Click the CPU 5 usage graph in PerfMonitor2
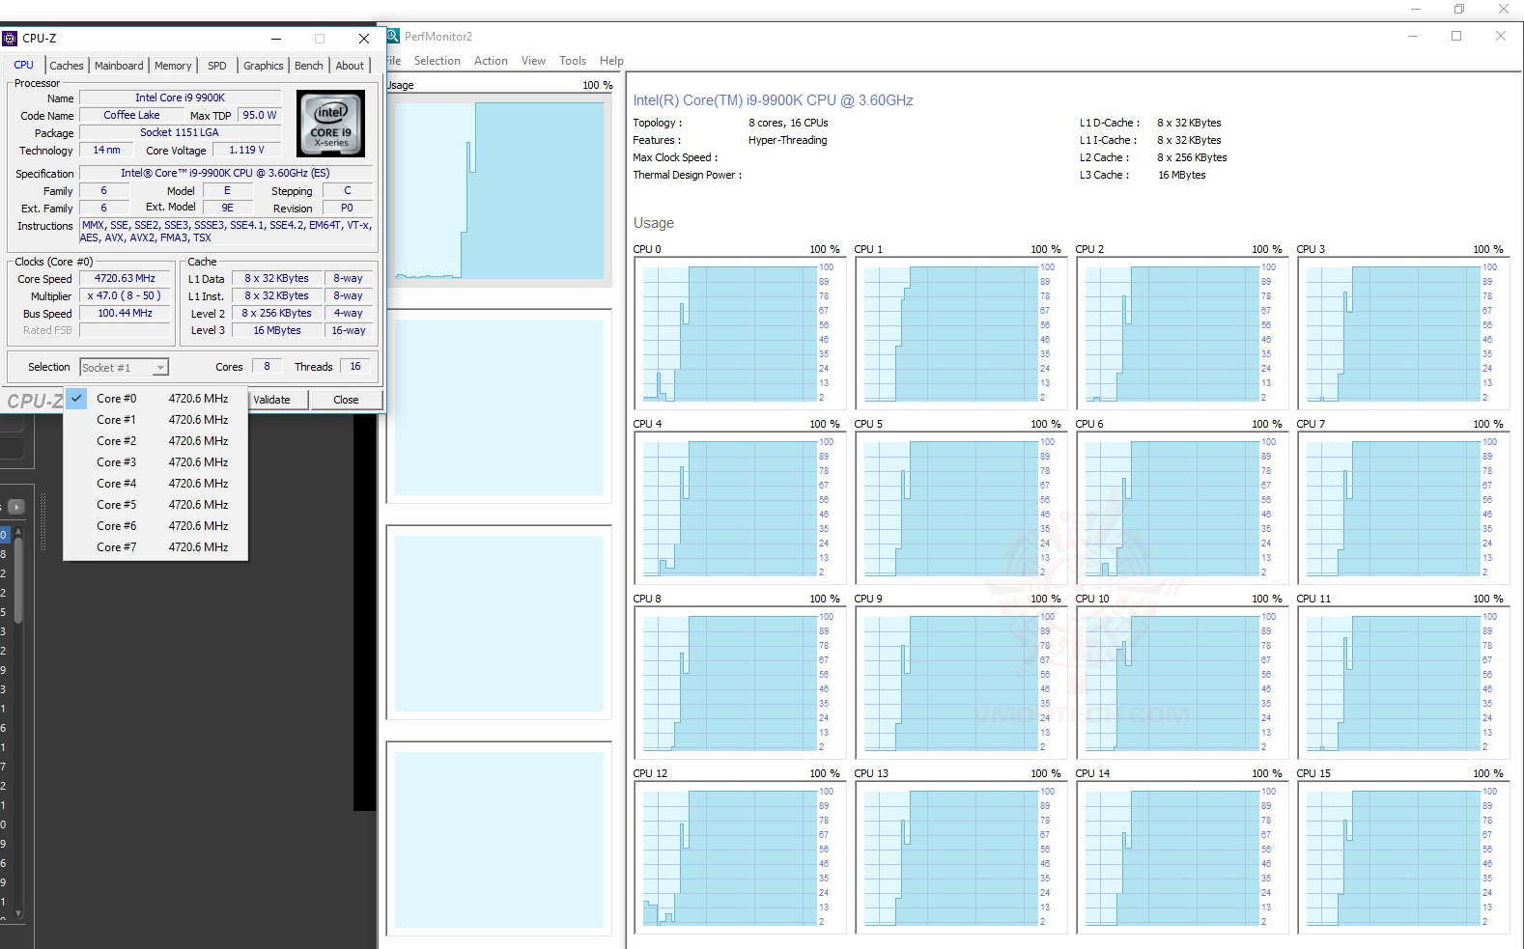The image size is (1524, 949). 960,508
